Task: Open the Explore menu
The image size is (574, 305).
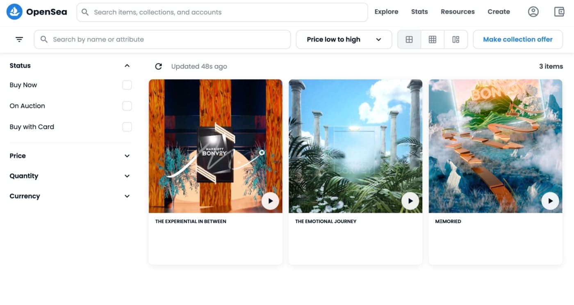Action: [386, 12]
